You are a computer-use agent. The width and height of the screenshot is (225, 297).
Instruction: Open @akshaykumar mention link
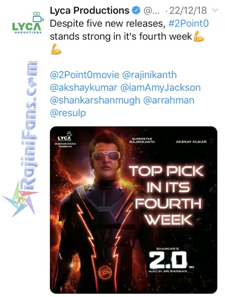(84, 87)
